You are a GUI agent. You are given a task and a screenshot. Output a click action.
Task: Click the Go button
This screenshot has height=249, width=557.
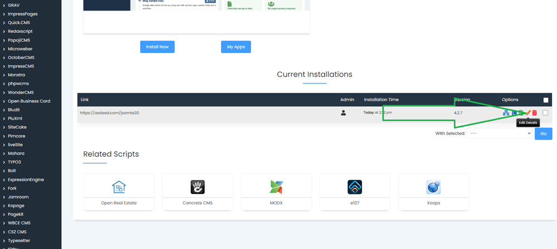click(x=544, y=133)
